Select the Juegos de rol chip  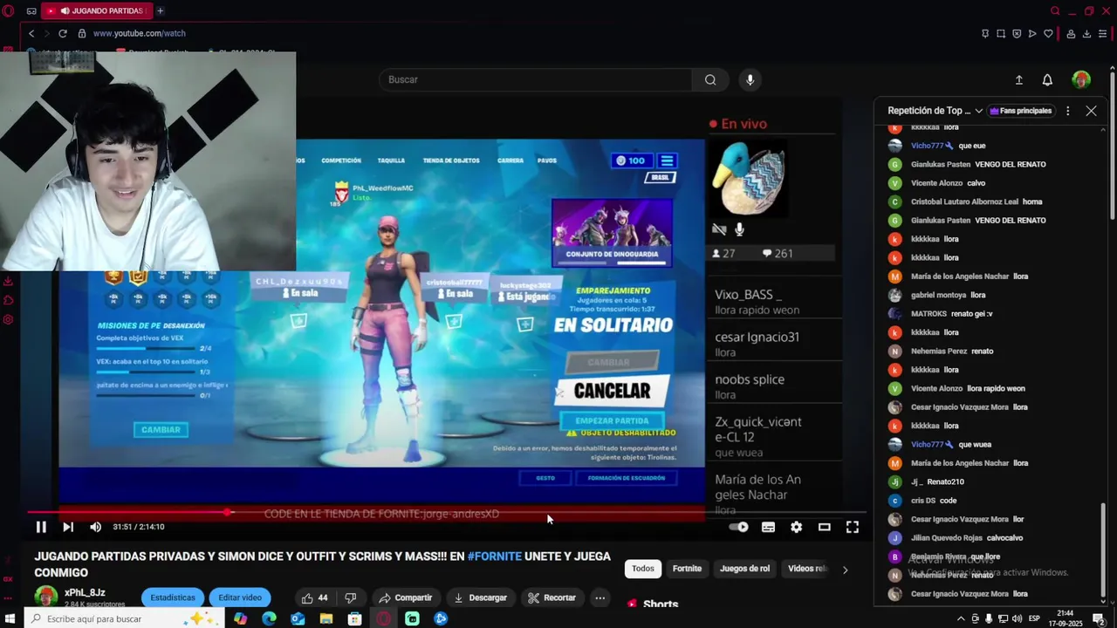744,569
